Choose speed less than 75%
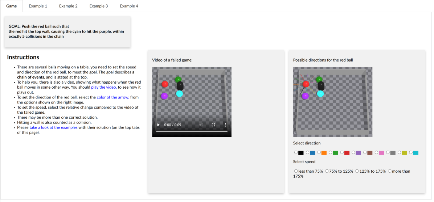This screenshot has width=434, height=202. [x=296, y=171]
